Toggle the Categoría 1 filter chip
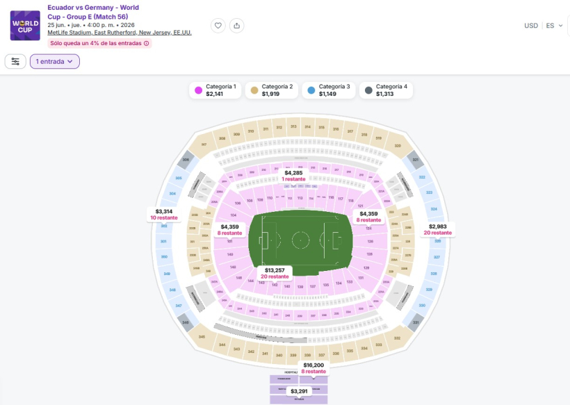 216,90
